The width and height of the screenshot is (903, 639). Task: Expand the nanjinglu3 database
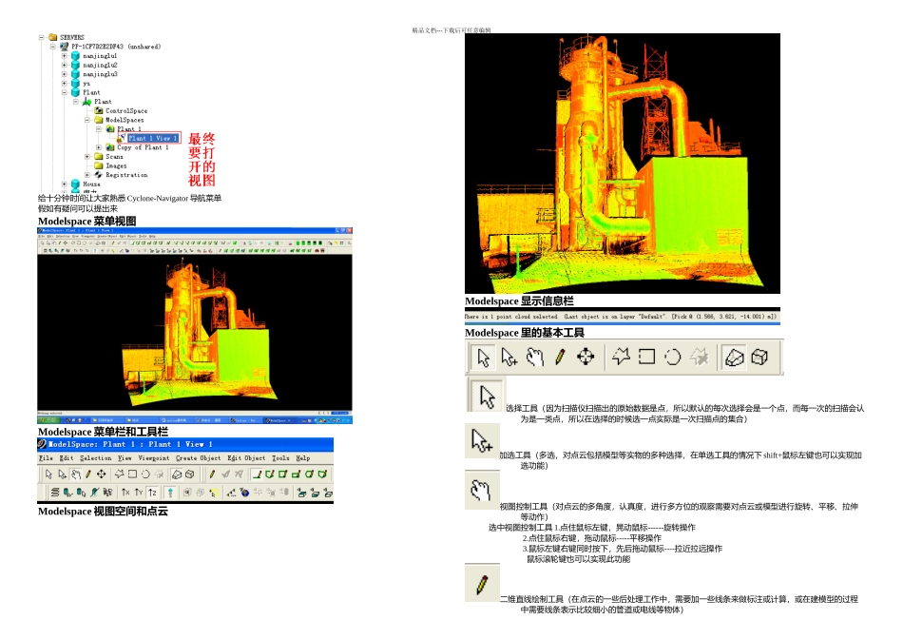pyautogui.click(x=64, y=74)
